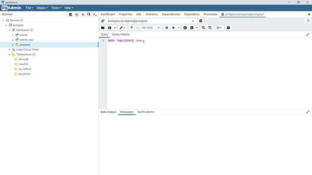Click the Explain query icon

(x=185, y=28)
